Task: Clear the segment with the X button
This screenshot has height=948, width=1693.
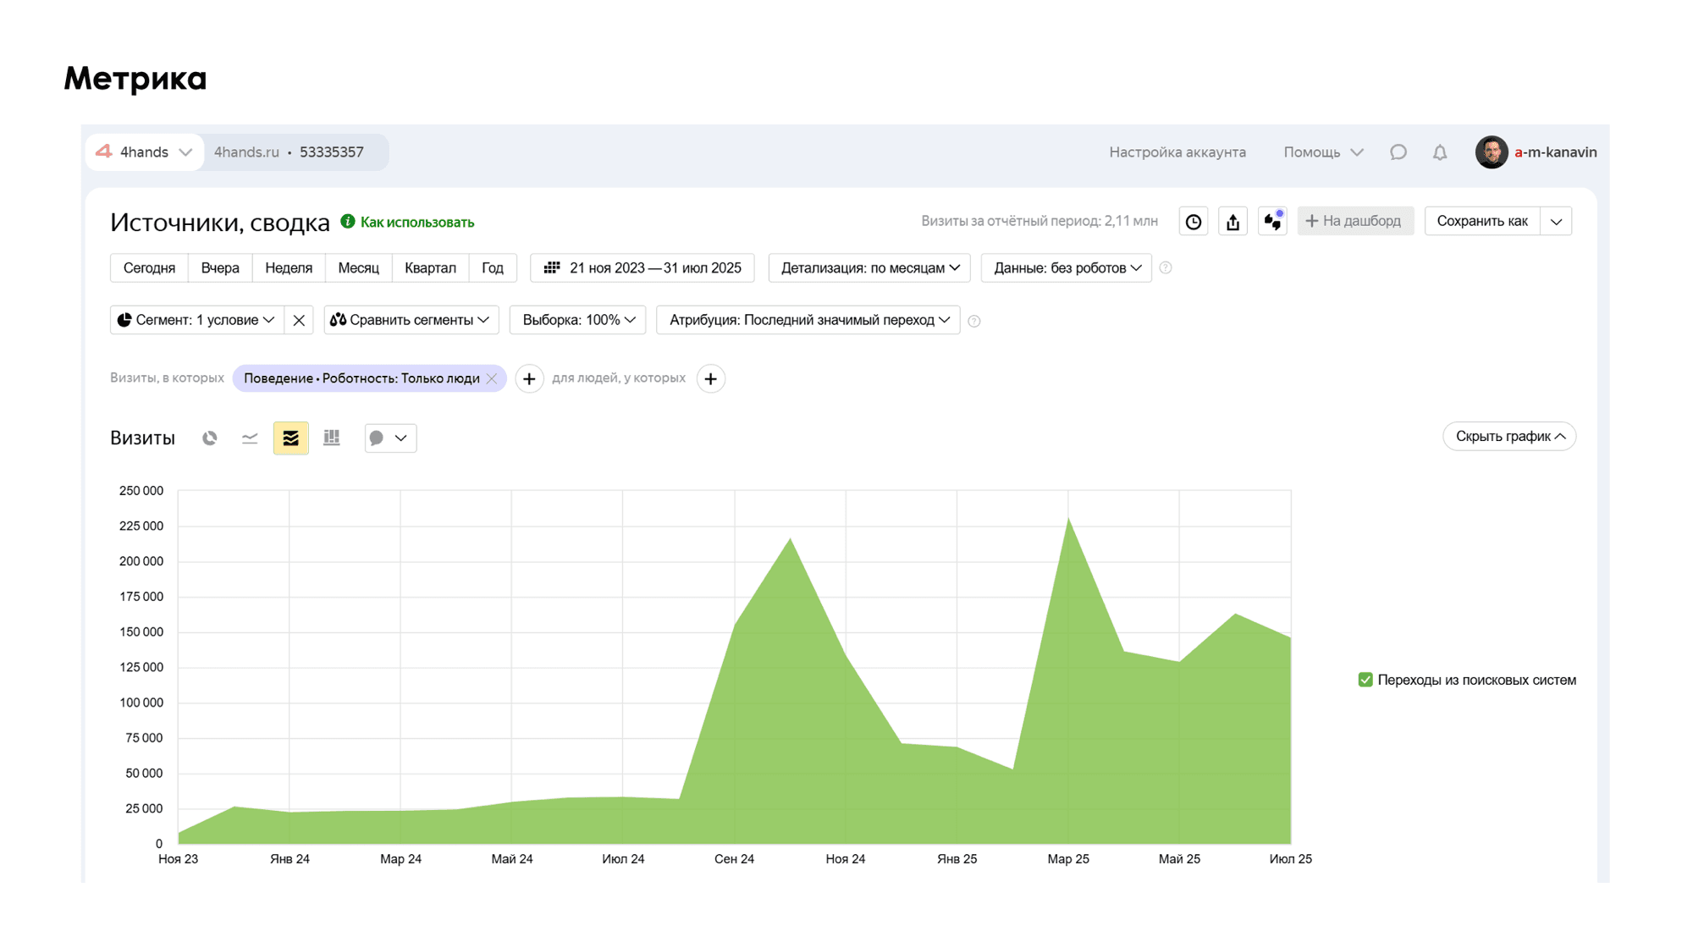Action: pos(299,320)
